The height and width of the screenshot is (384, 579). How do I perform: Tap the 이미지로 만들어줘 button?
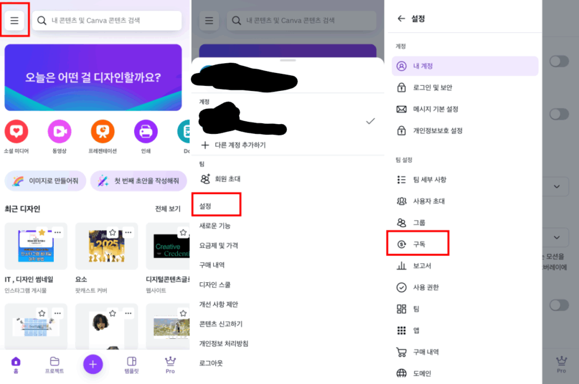[x=45, y=180]
